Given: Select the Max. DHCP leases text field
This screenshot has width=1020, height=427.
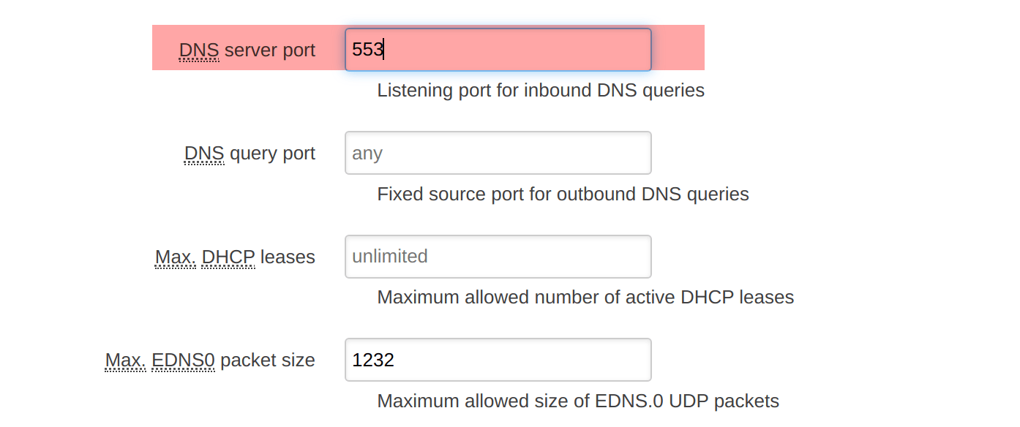Looking at the screenshot, I should pyautogui.click(x=498, y=257).
